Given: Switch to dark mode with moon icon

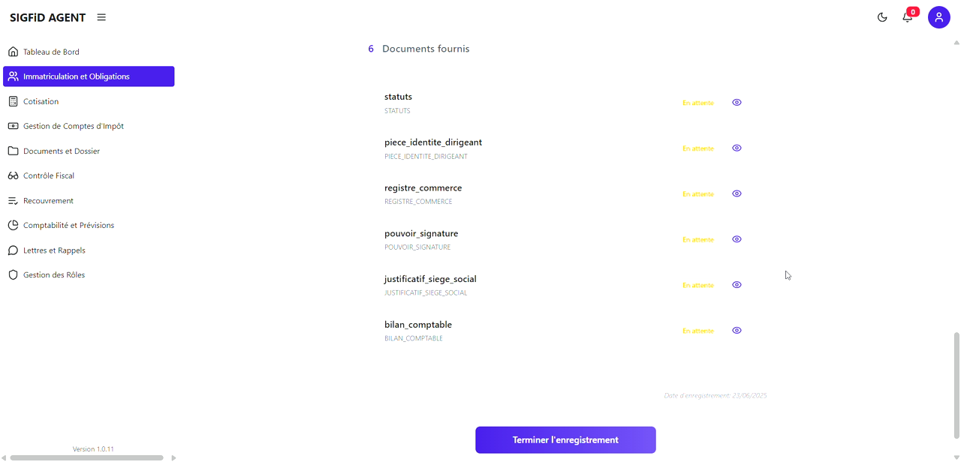Looking at the screenshot, I should tap(882, 17).
